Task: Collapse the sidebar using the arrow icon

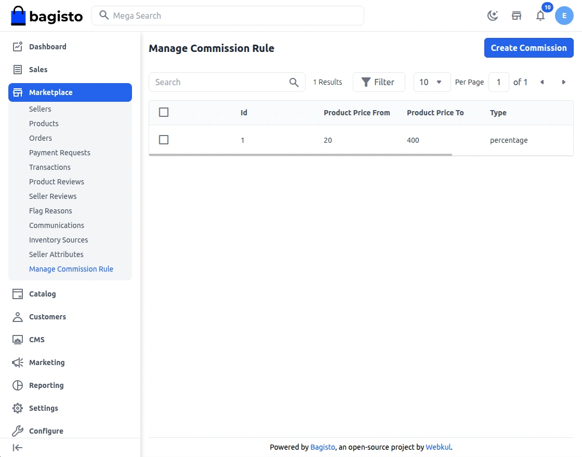Action: (17, 447)
